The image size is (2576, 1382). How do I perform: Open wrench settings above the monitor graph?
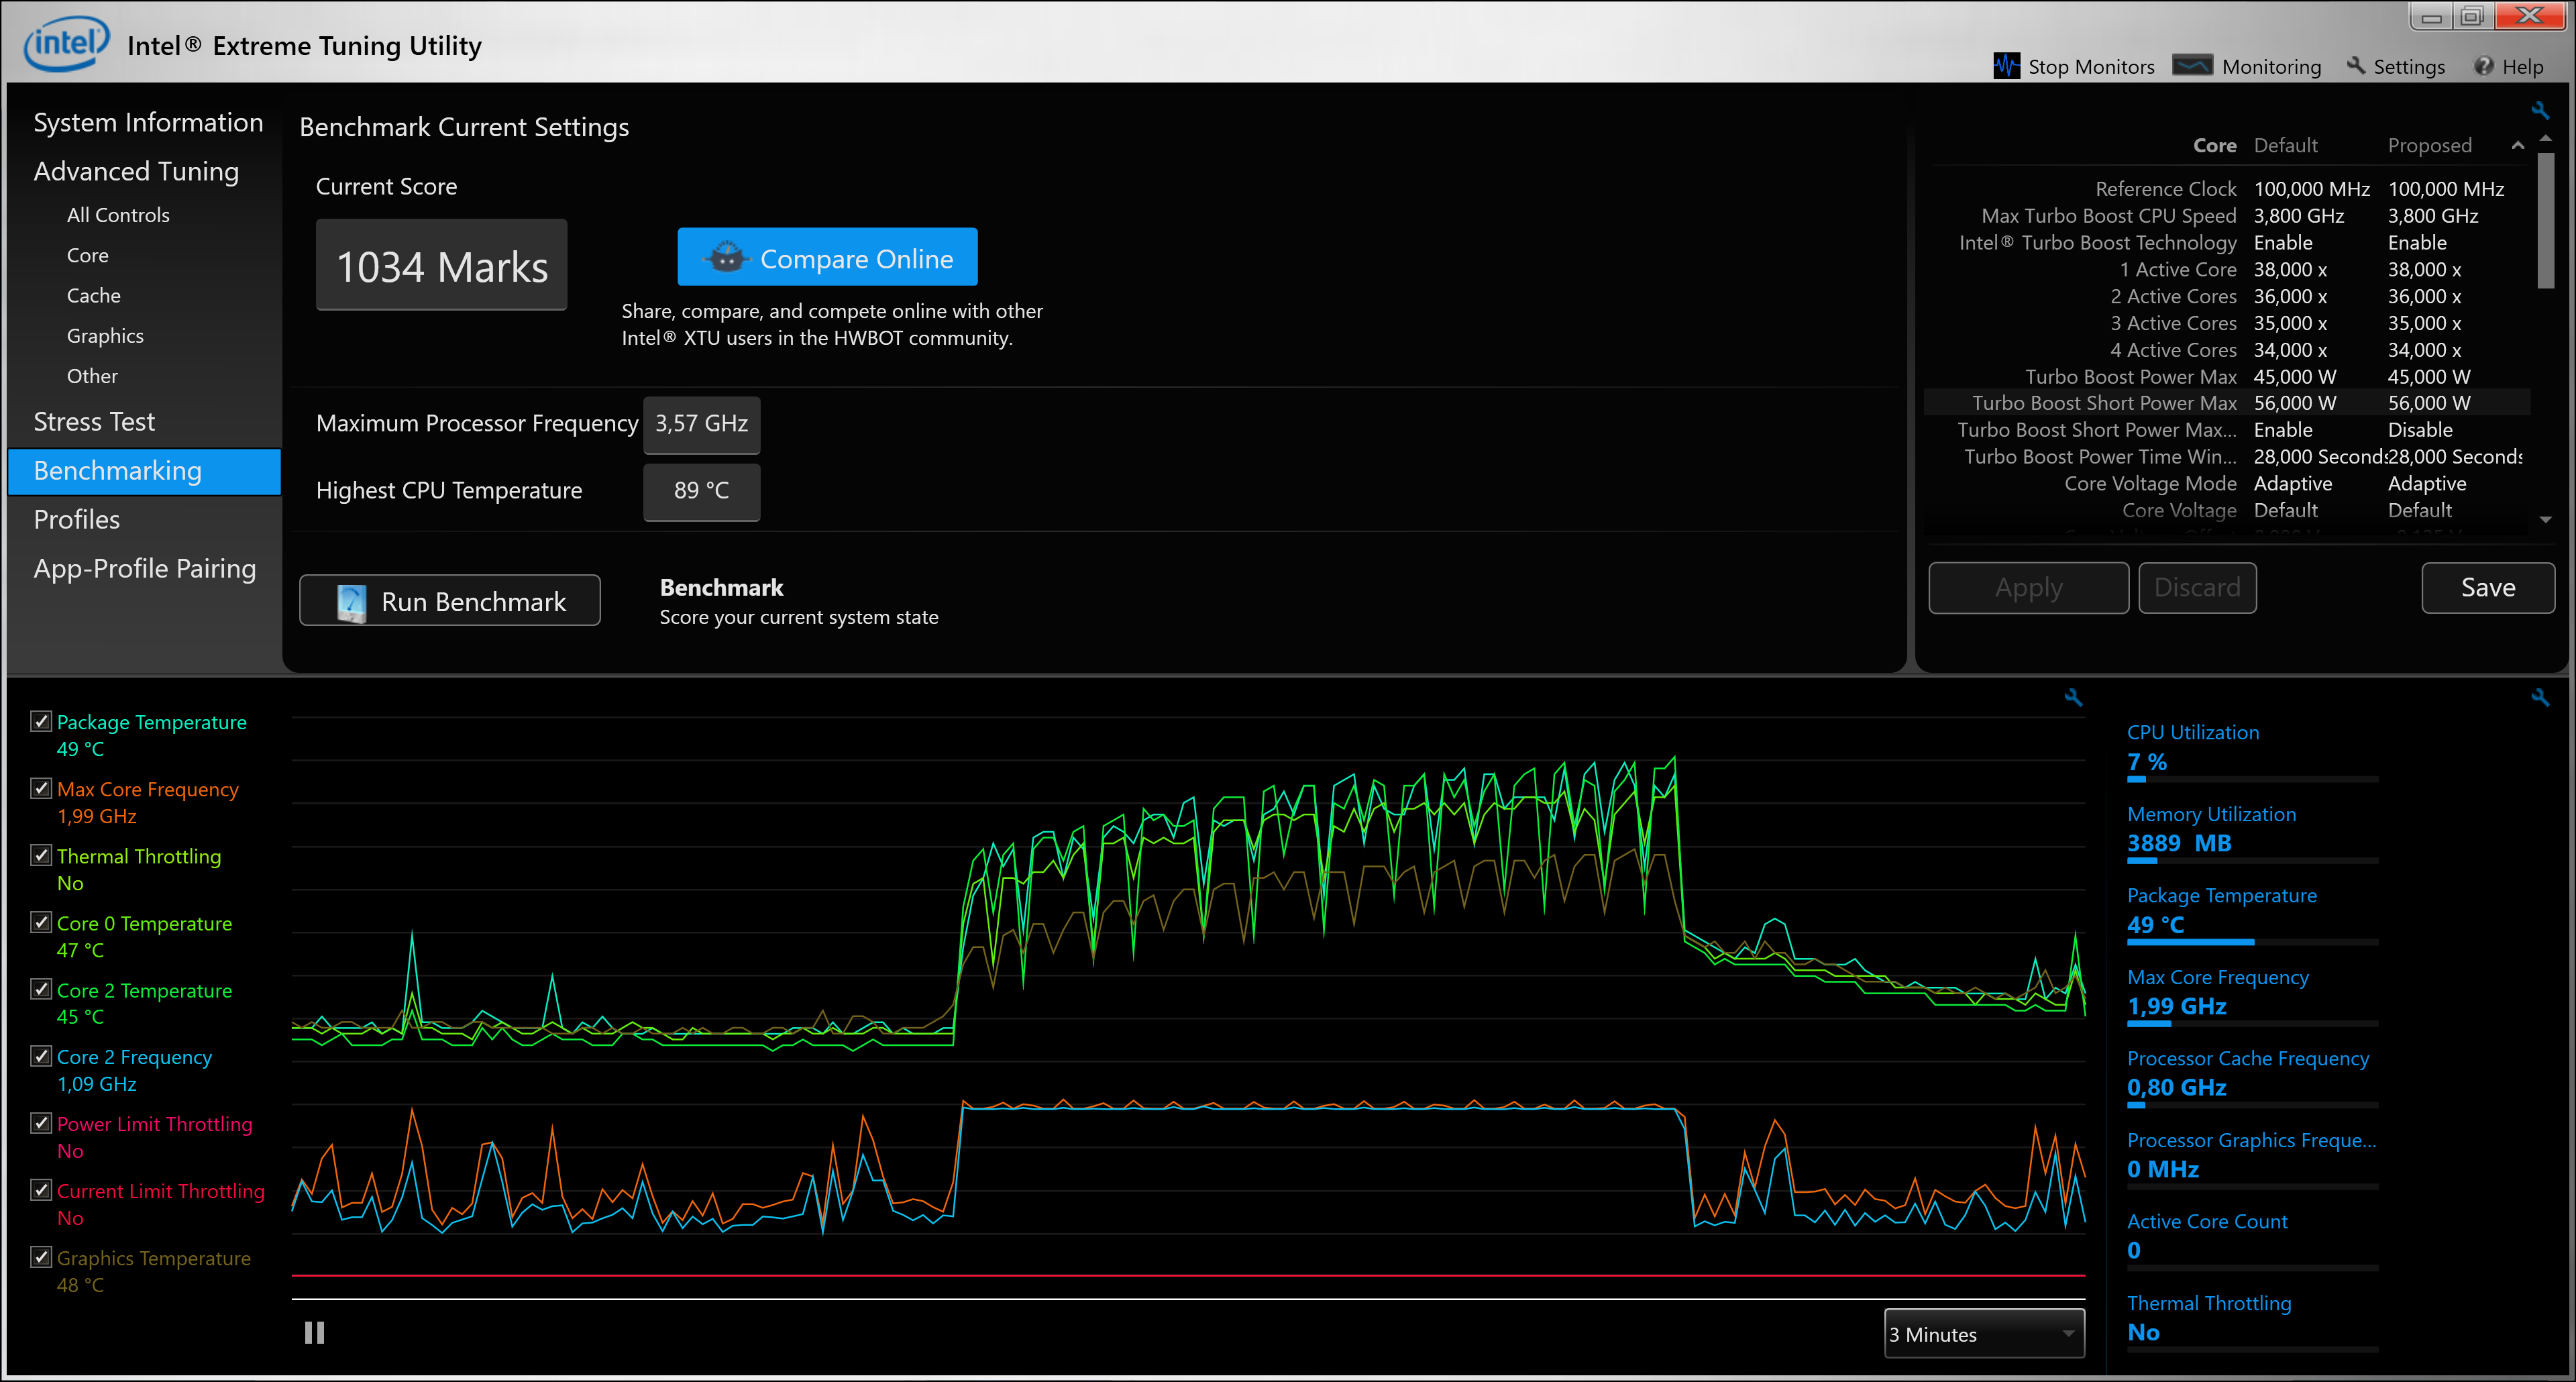tap(2073, 697)
